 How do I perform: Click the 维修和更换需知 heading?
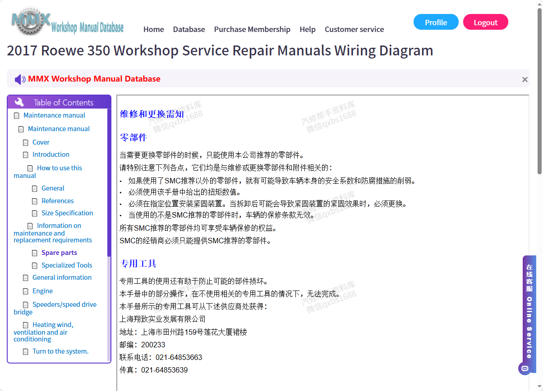point(152,114)
